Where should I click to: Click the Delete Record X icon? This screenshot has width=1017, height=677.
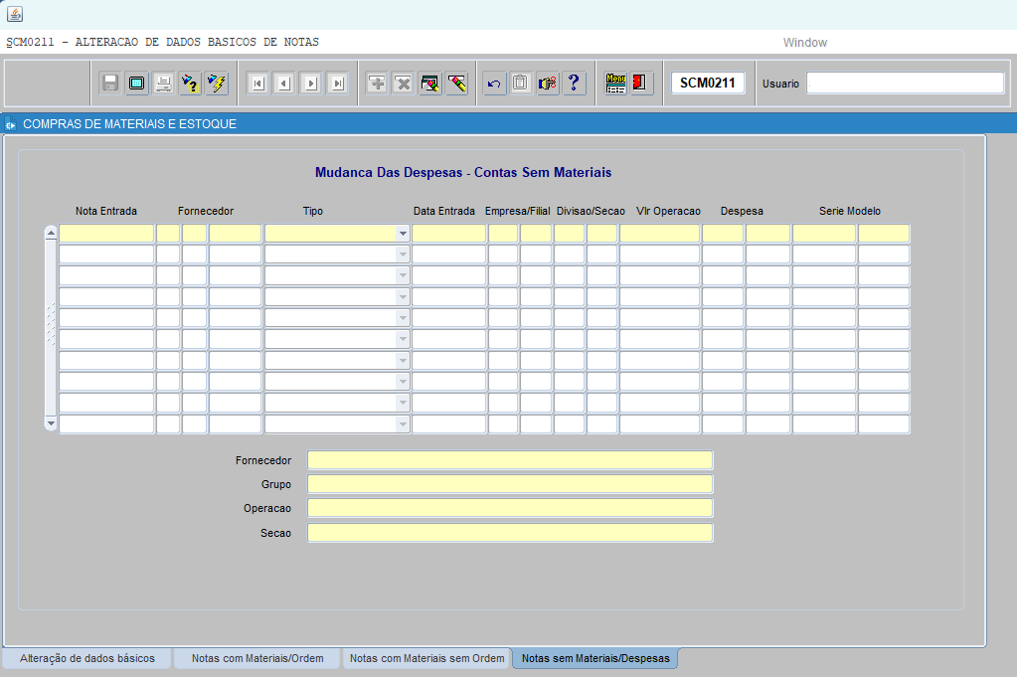pos(403,84)
